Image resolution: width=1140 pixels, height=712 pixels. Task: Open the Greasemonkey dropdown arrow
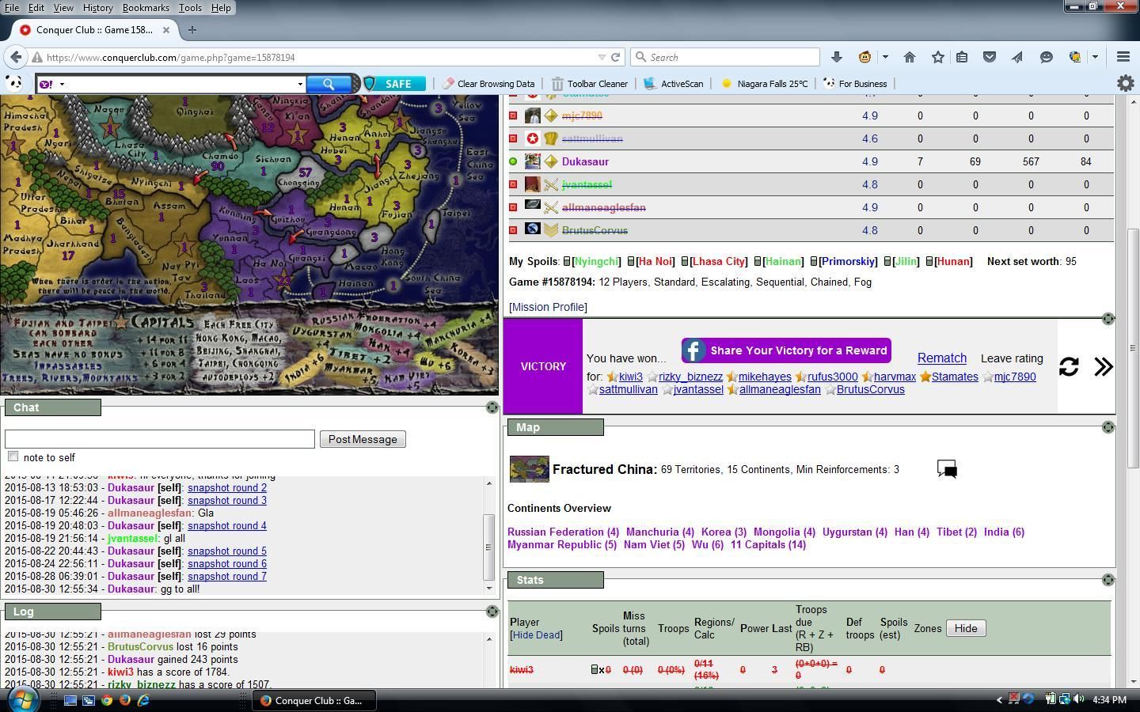(885, 57)
